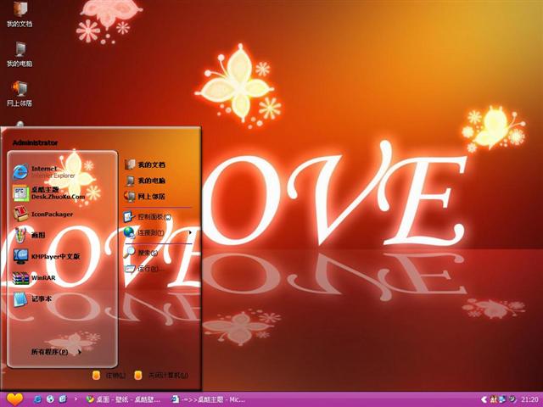The height and width of the screenshot is (407, 543).
Task: Open the 我的电脑 desktop icon
Action: (20, 53)
